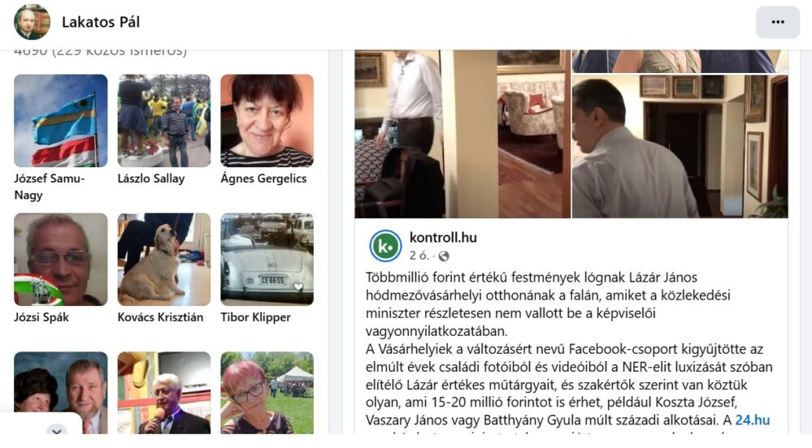Open Józsi Spák's profile picture
The height and width of the screenshot is (448, 812).
[x=61, y=259]
